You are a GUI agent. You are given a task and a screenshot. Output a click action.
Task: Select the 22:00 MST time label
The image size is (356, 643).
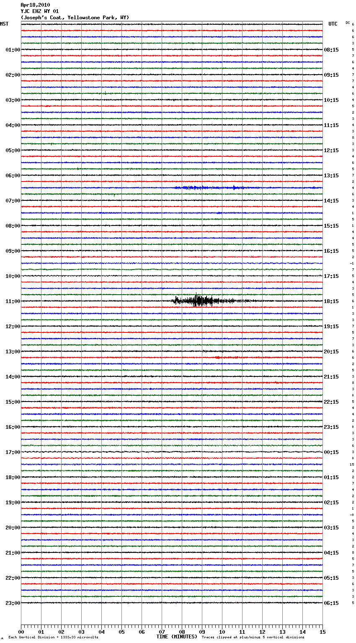(13, 578)
